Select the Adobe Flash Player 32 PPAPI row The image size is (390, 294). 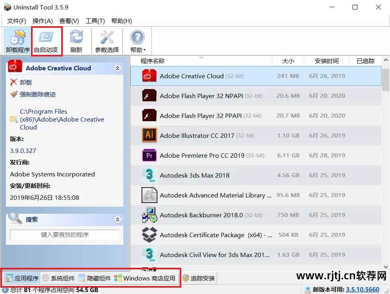point(256,116)
